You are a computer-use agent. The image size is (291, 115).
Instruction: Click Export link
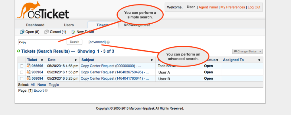click(39, 91)
